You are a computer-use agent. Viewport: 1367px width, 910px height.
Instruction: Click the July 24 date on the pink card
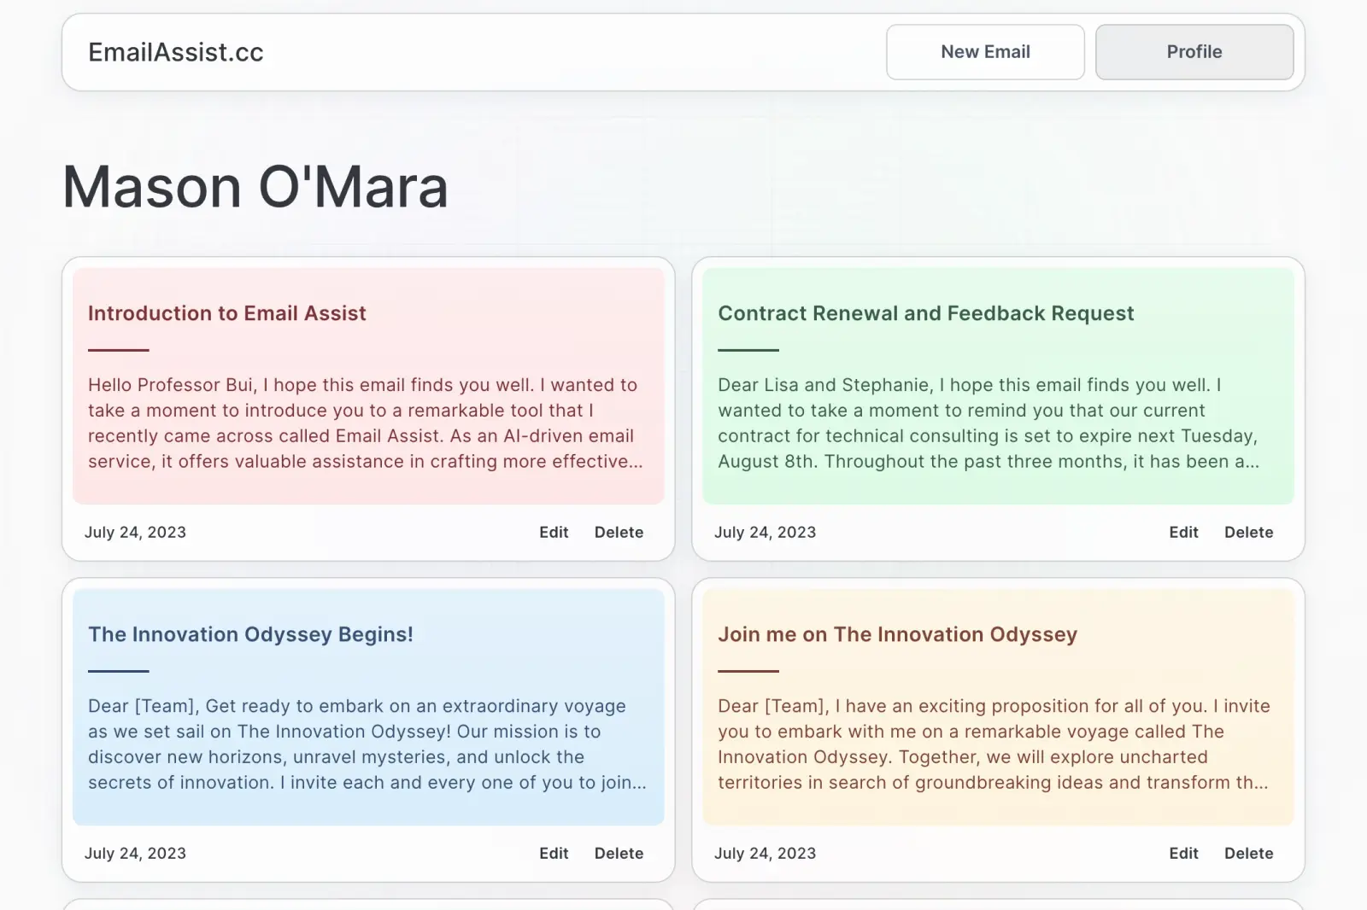[135, 532]
